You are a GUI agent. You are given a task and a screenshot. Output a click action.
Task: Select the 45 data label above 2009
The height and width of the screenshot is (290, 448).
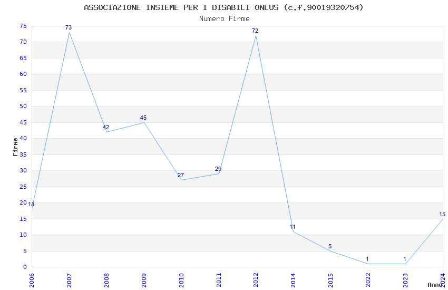pos(143,118)
